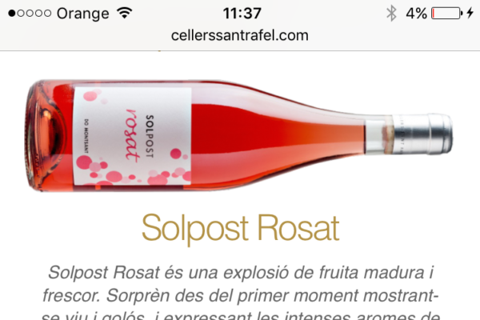Tap the Orange carrier label
The height and width of the screenshot is (320, 480).
click(x=83, y=14)
